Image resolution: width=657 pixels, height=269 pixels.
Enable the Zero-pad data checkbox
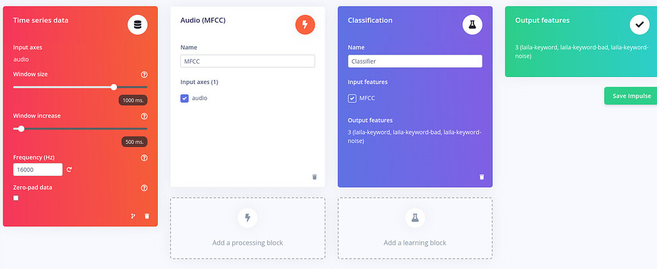(16, 198)
